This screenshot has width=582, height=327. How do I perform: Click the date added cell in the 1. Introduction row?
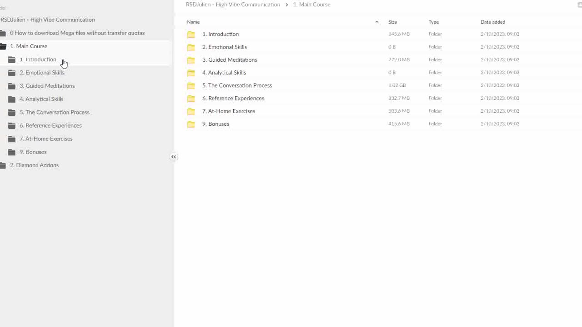coord(500,34)
